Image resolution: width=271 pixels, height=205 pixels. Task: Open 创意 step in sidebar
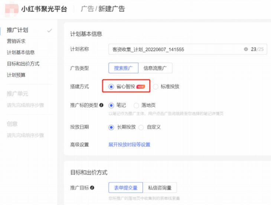click(x=12, y=124)
